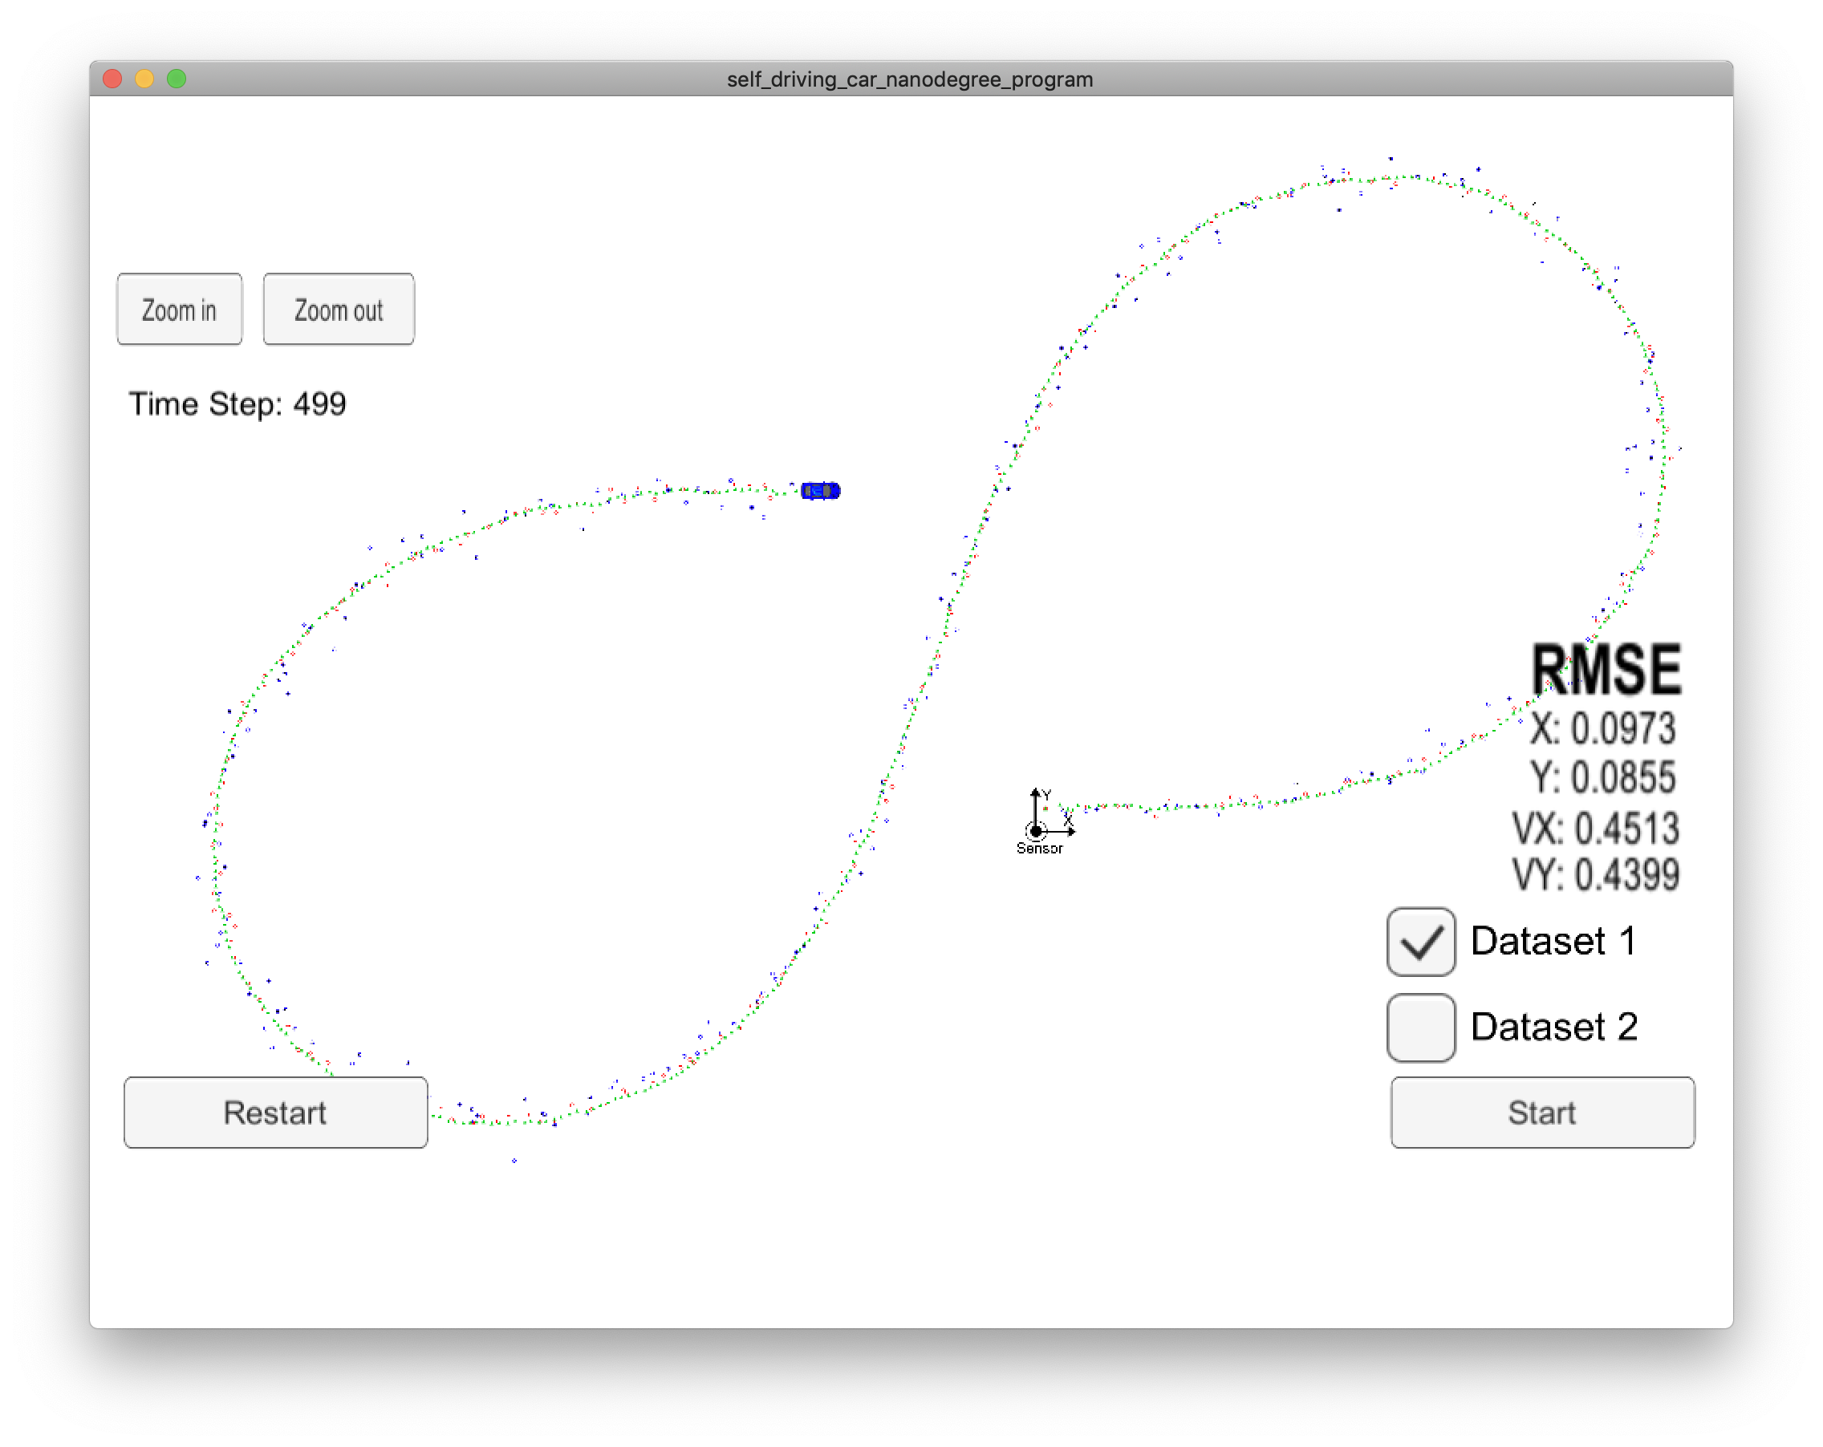Click the VX: 0.4513 RMSE value
1823x1447 pixels.
tap(1594, 829)
